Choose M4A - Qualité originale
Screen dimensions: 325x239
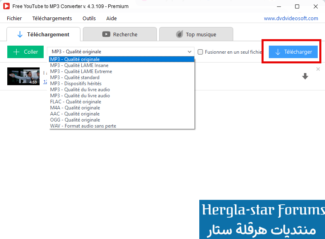coord(122,108)
